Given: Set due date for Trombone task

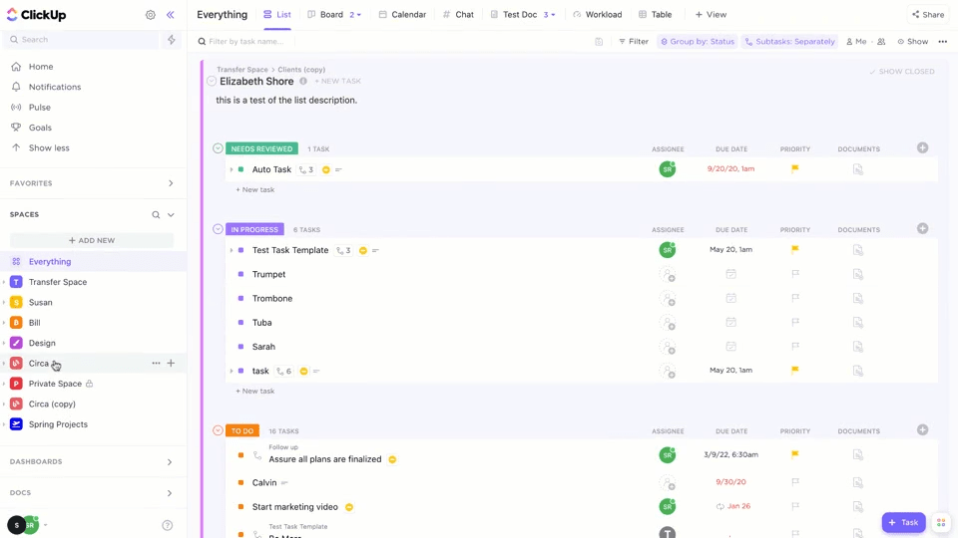Looking at the screenshot, I should point(730,298).
